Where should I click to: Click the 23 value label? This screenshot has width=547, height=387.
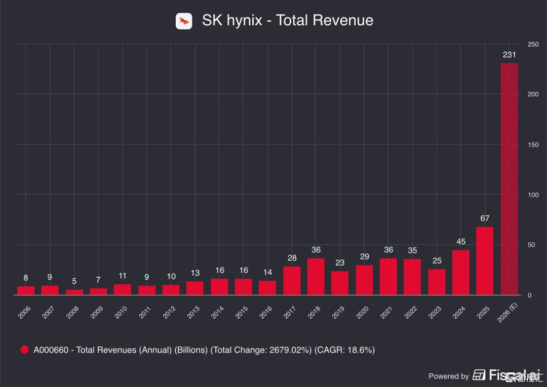[x=340, y=263]
